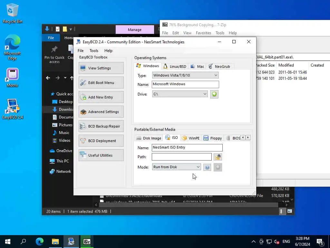
Task: Switch to the Floppy tab
Action: 213,138
